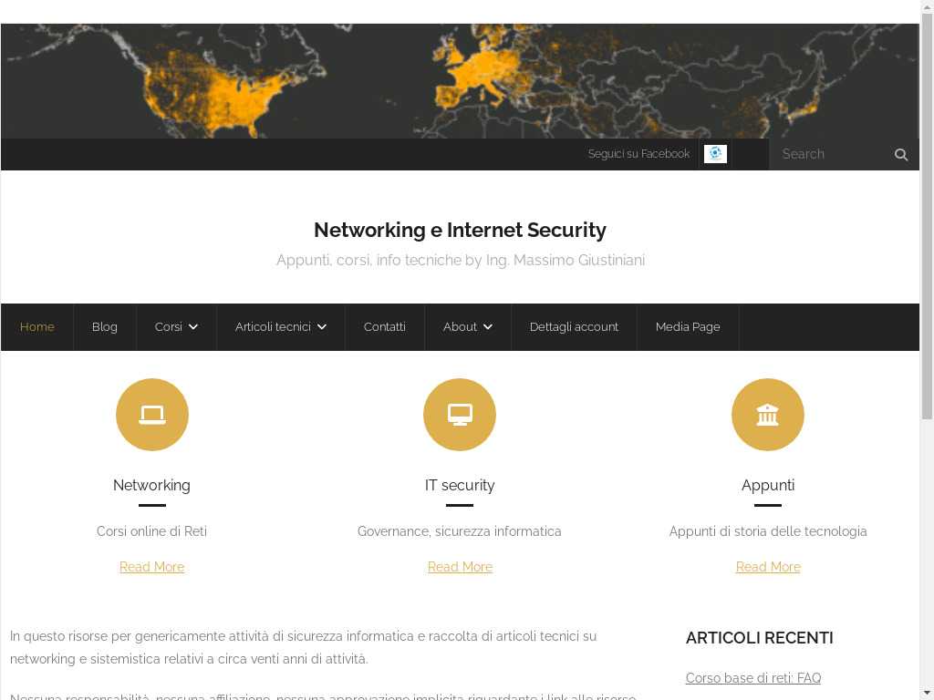The width and height of the screenshot is (934, 700).
Task: Follow Read More under Networking
Action: point(152,567)
